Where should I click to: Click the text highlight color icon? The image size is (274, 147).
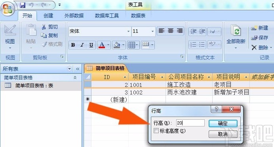coord(215,45)
